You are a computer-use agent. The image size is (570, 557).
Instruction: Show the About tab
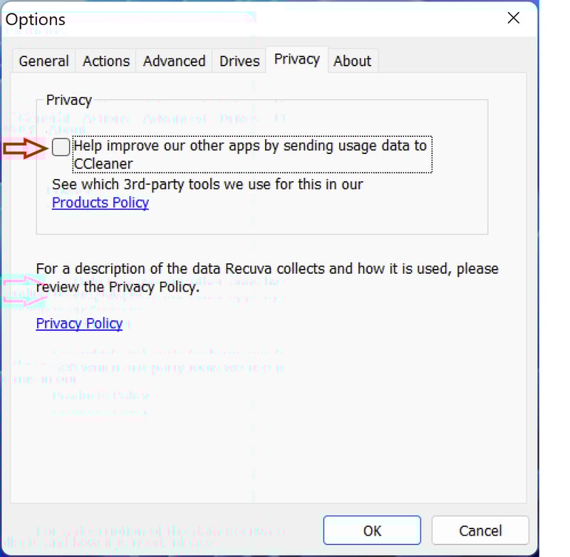coord(353,61)
